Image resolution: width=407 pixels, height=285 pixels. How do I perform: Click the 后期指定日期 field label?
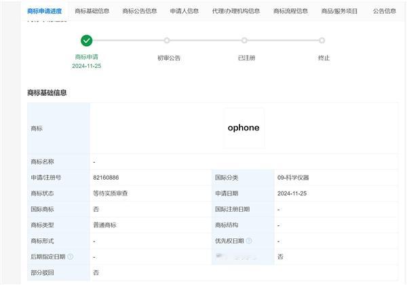click(x=48, y=256)
